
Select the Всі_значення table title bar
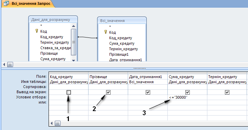(122, 21)
